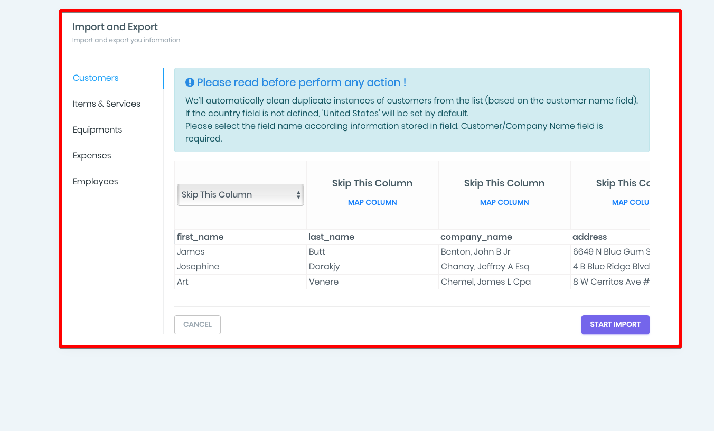This screenshot has height=431, width=714.
Task: Open the first_name column mapping dropdown
Action: click(x=240, y=195)
